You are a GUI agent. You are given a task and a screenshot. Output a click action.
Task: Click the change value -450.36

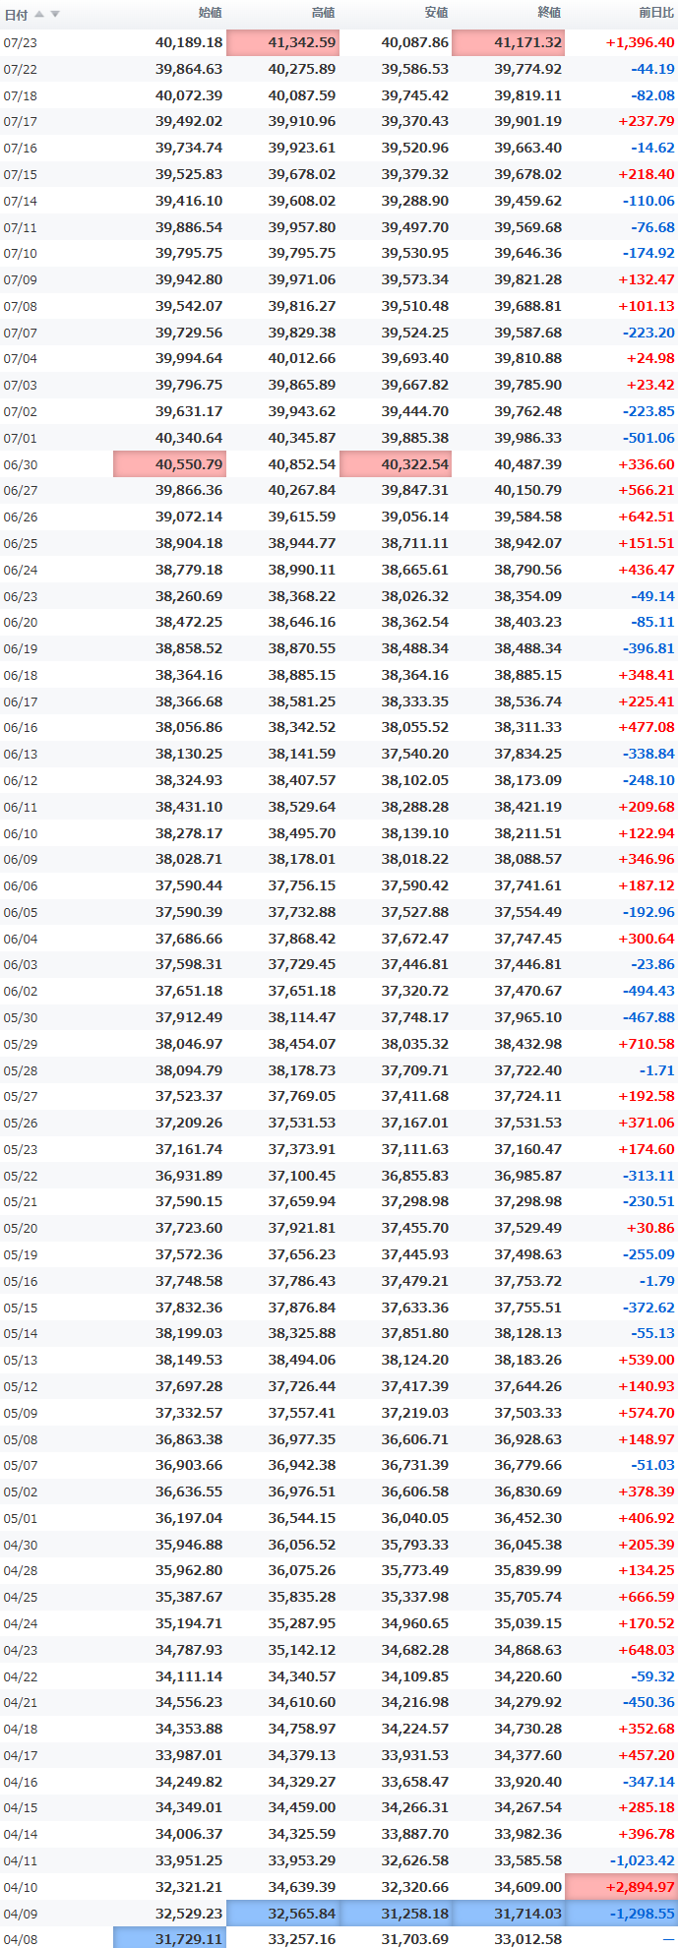(649, 1702)
